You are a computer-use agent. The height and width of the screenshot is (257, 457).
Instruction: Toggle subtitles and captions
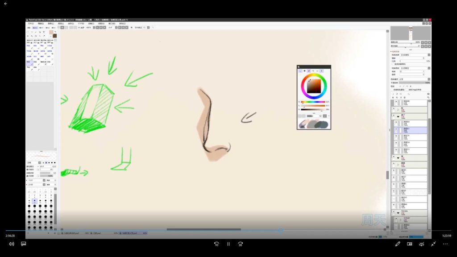tap(23, 244)
